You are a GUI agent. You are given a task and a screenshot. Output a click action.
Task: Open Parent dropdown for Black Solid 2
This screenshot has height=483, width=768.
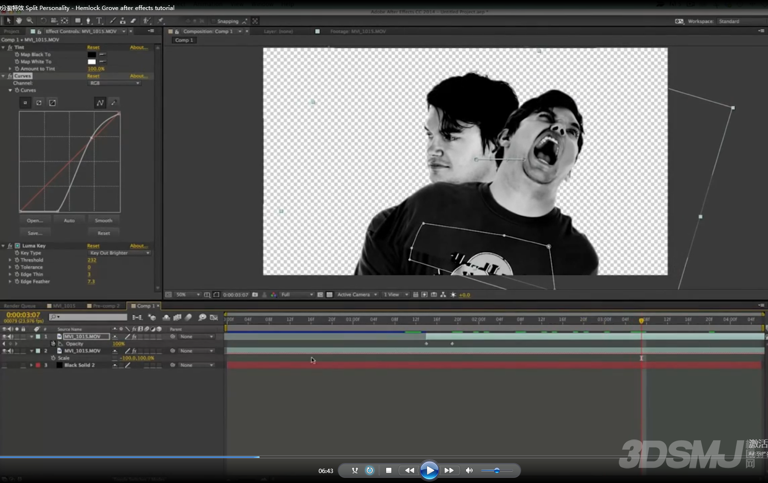click(197, 365)
